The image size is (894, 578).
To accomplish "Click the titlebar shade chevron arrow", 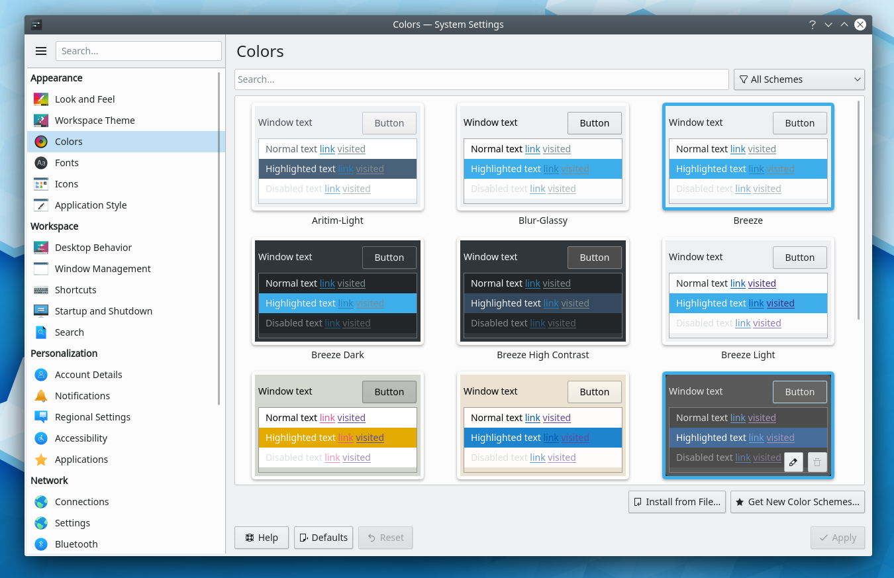I will 828,24.
